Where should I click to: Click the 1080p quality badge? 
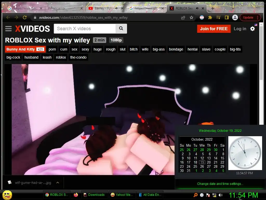[x=116, y=40]
